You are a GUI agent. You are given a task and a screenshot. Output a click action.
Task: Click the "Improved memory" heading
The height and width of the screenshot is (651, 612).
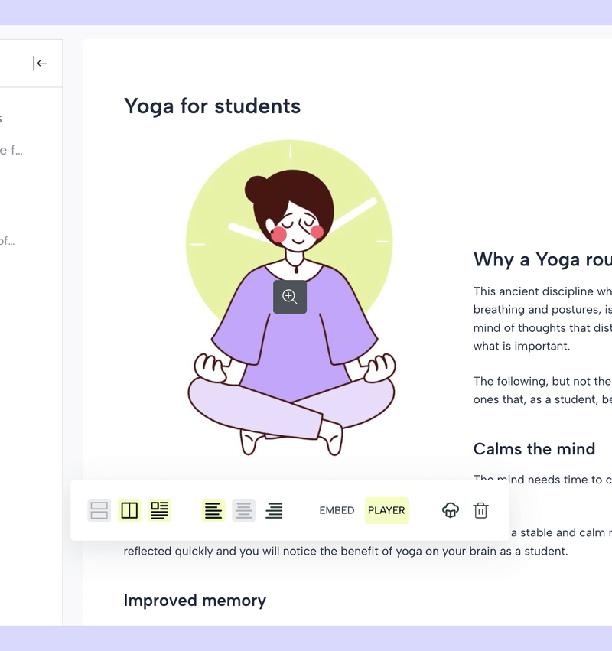coord(195,601)
